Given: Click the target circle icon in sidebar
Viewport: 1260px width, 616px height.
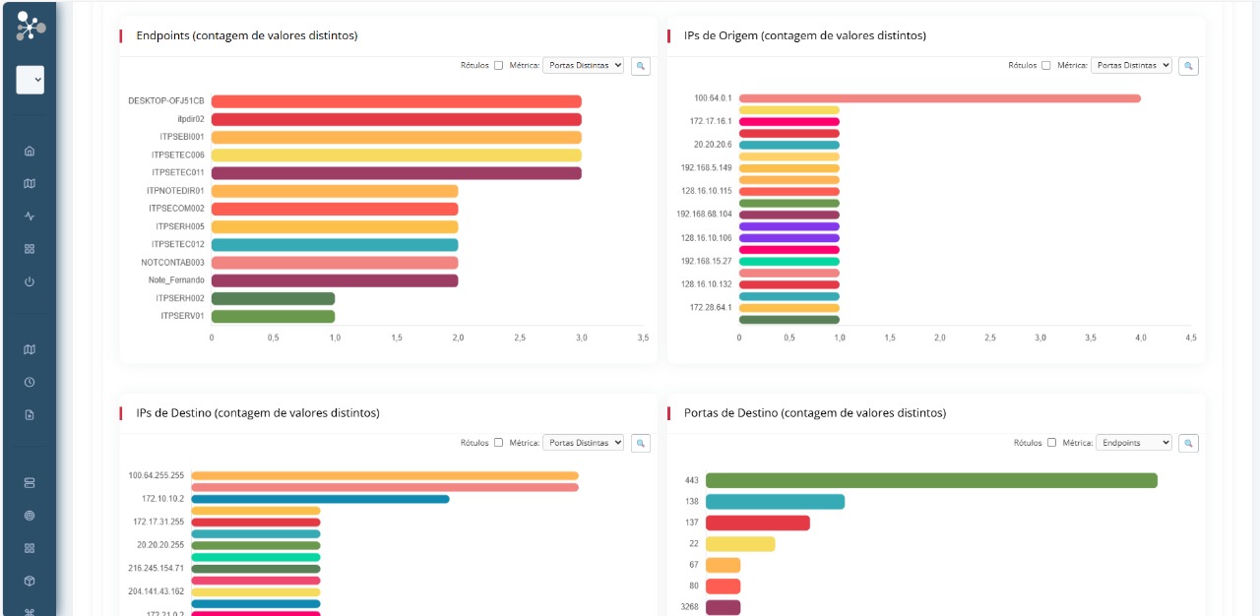Looking at the screenshot, I should click(30, 515).
